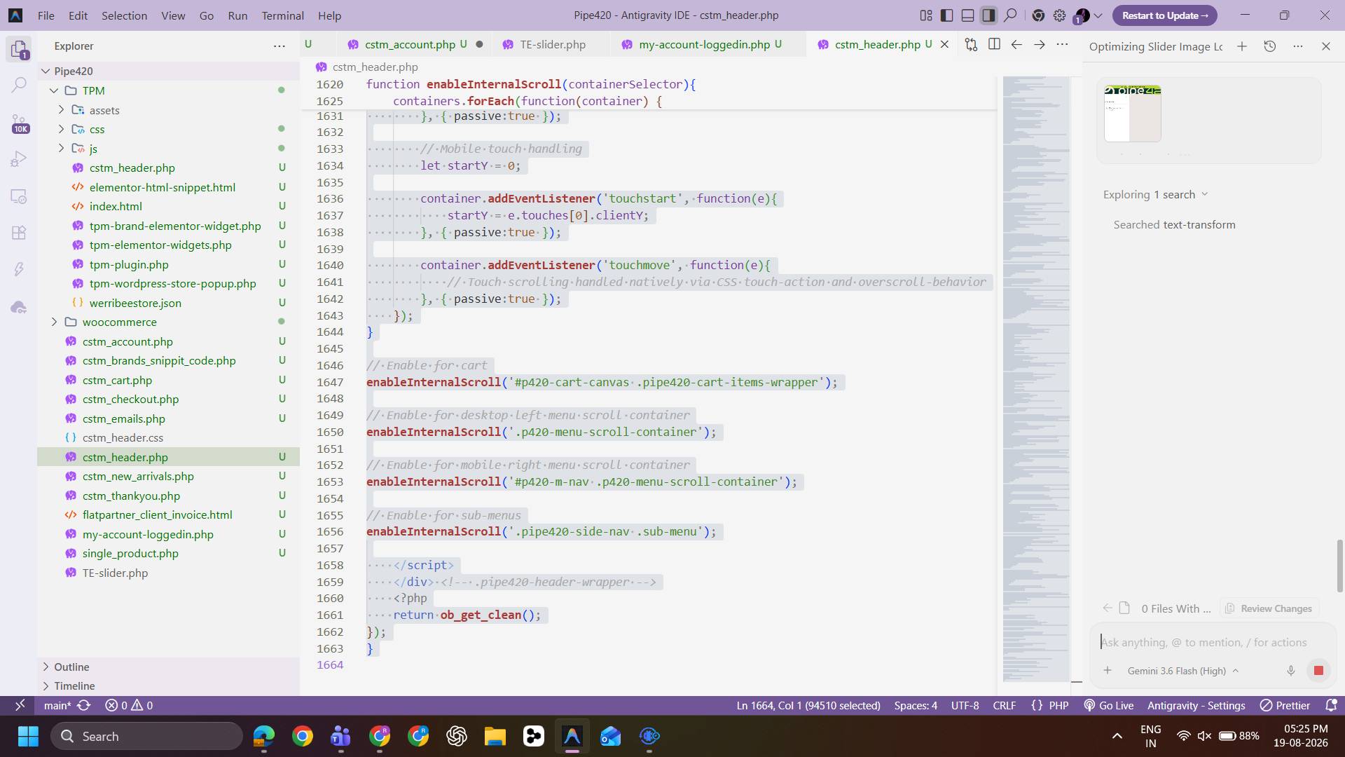Click the code minimap overview
1345x757 pixels.
1035,378
